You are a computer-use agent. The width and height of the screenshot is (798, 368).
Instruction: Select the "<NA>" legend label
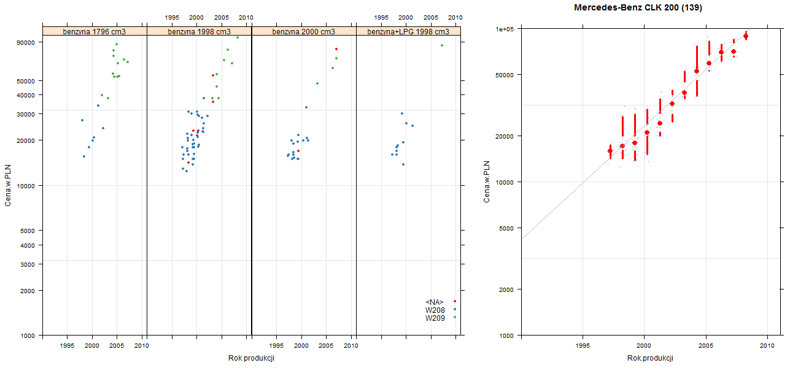click(435, 302)
